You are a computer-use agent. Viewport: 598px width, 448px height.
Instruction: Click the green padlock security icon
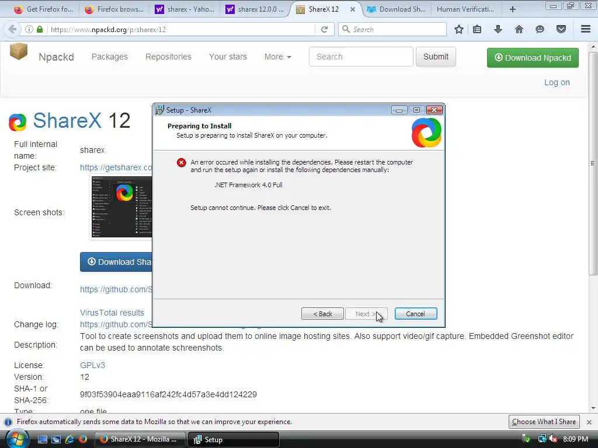[x=40, y=29]
